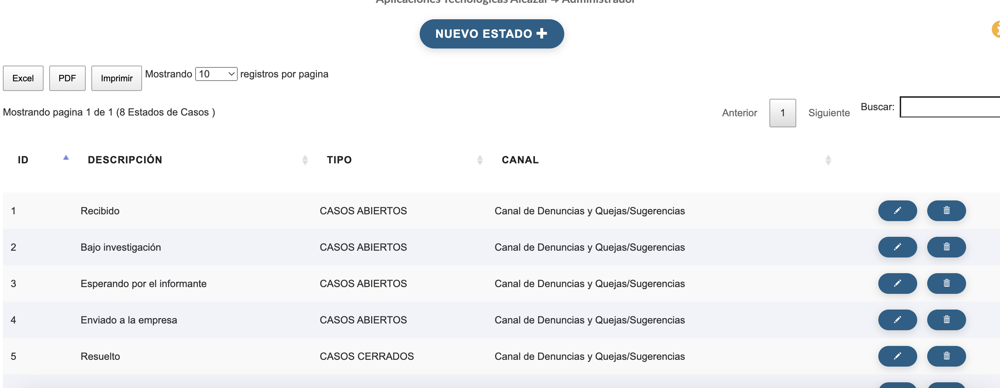
Task: Toggle sort order on TIPO column
Action: tap(480, 159)
